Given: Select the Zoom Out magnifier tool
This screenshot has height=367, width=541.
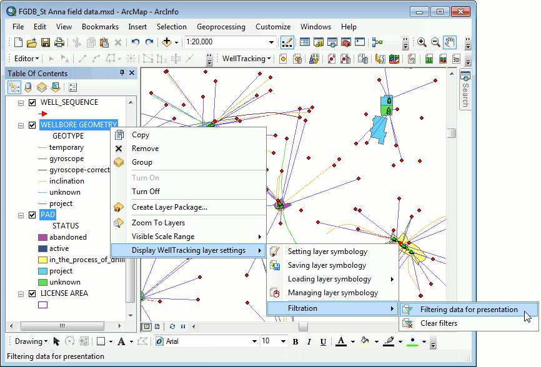Looking at the screenshot, I should click(435, 42).
